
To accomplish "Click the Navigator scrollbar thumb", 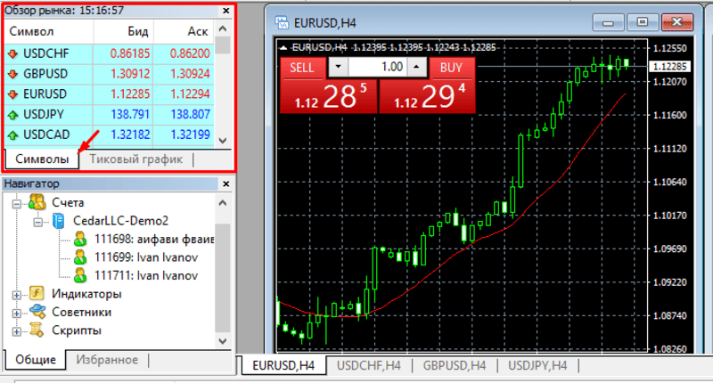I will (222, 278).
